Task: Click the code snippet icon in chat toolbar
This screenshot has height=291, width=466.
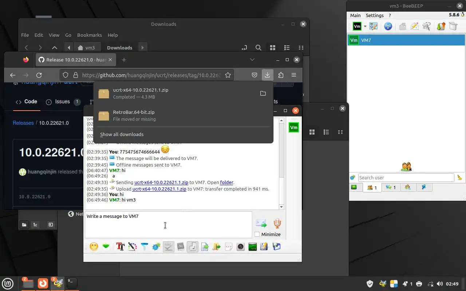Action: pos(229,247)
